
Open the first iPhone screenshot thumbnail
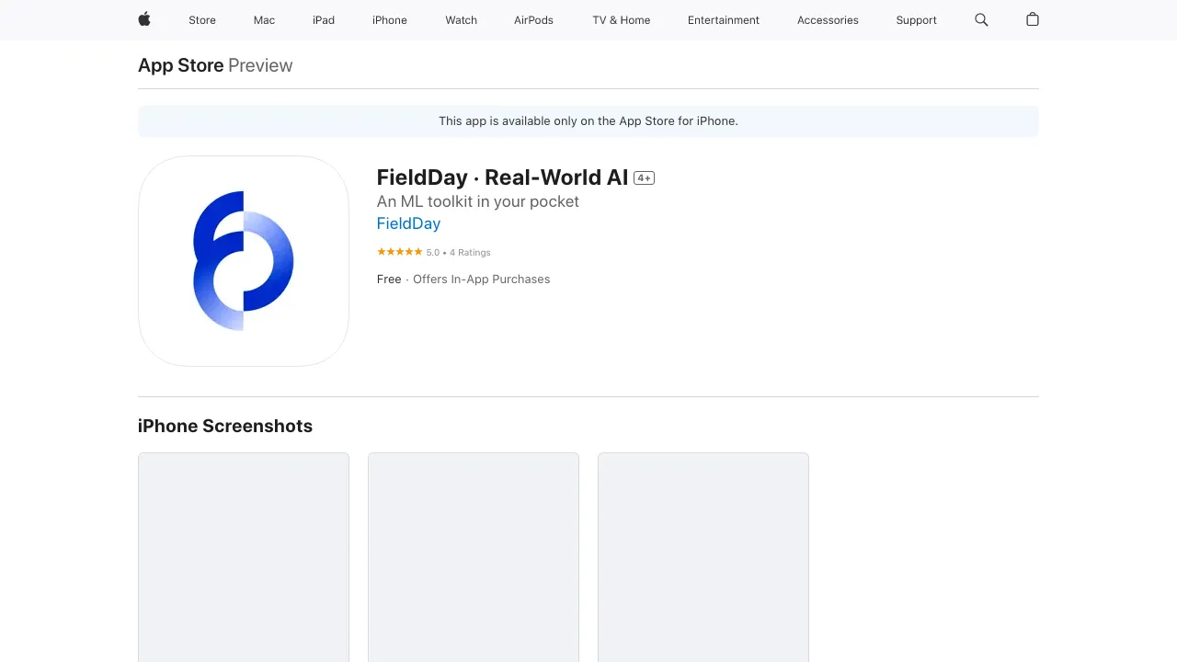(x=244, y=557)
